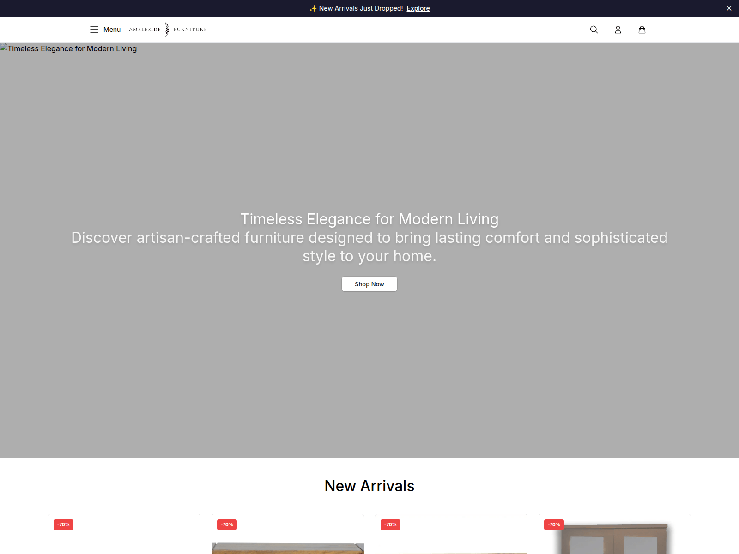
Task: Open the Menu label in header
Action: tap(112, 30)
